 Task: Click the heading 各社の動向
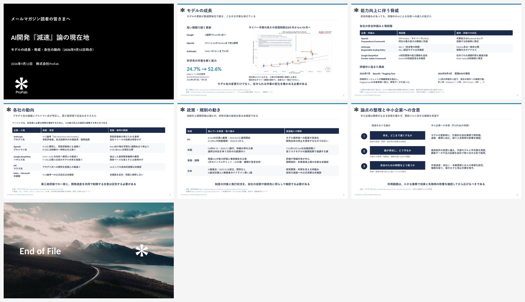[x=23, y=110]
